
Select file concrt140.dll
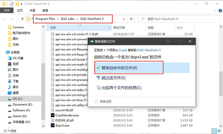64,110
